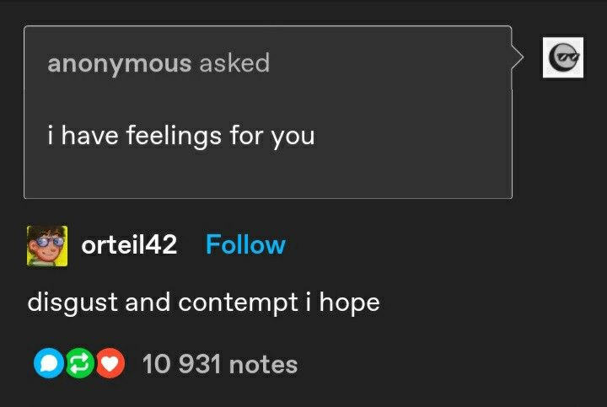
Task: Reblog the post with the green icon
Action: tap(80, 363)
